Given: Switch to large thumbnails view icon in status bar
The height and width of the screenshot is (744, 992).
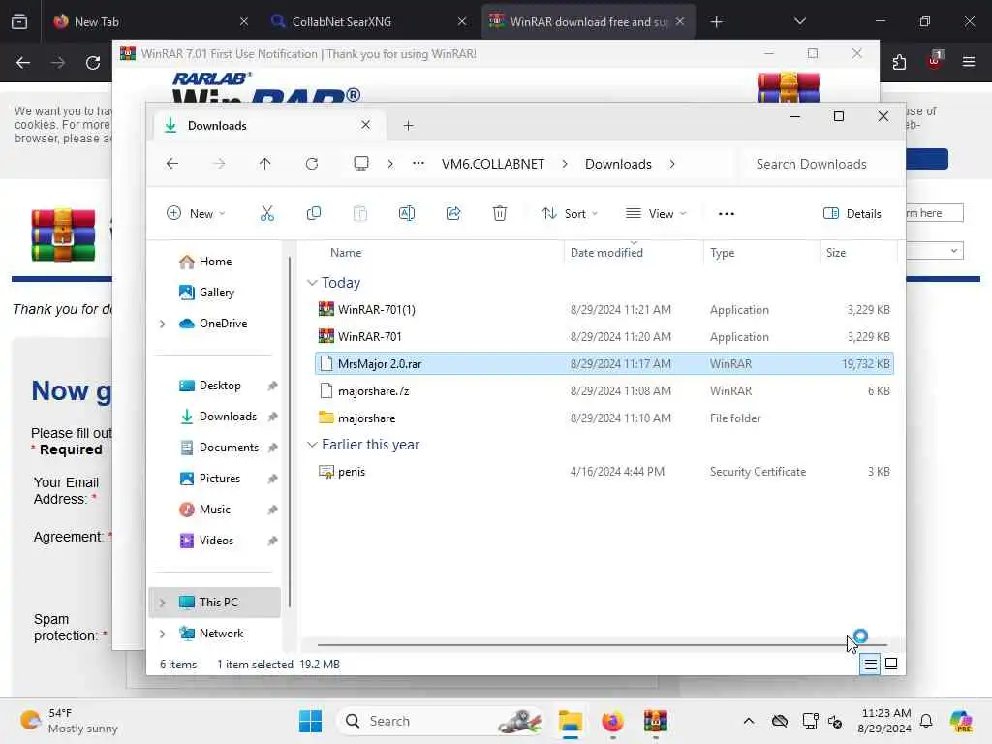Looking at the screenshot, I should point(891,664).
